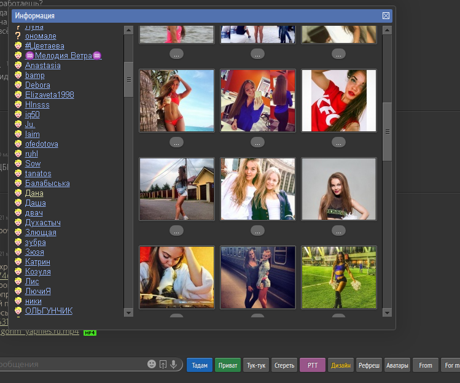Click the photo gallery scrollbar down arrow
460x383 pixels.
(x=387, y=312)
